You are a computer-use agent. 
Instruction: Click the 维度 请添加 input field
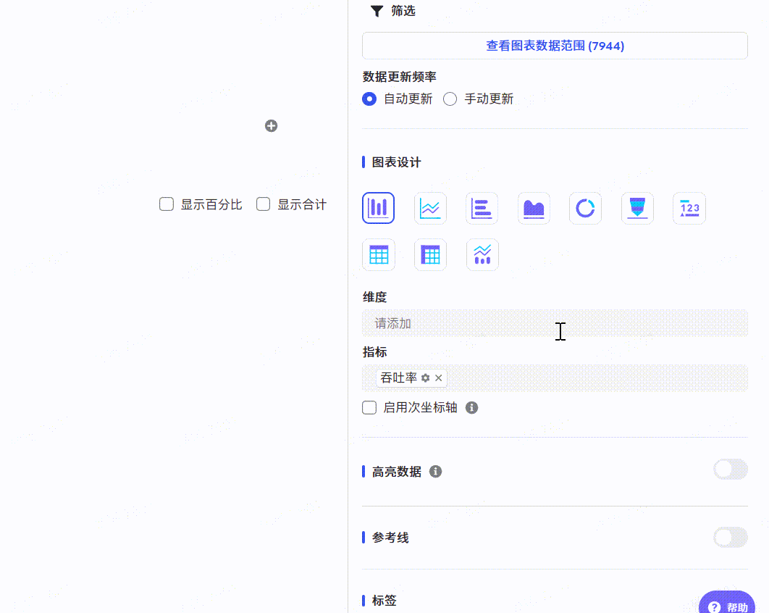(x=555, y=323)
